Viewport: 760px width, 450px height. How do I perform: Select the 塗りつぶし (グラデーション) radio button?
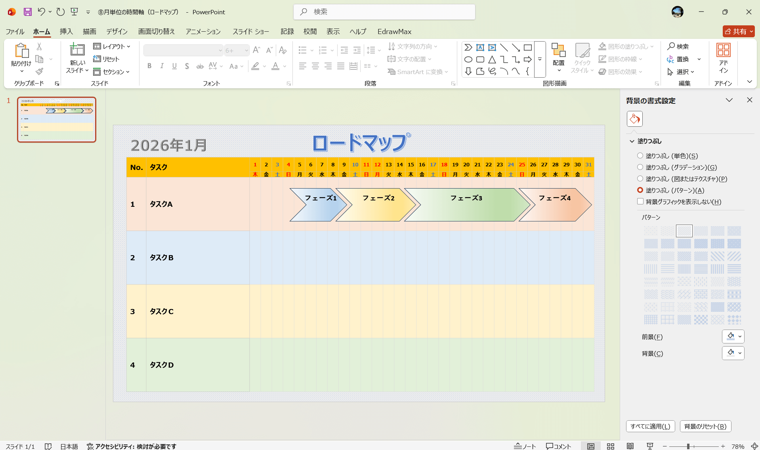coord(640,167)
